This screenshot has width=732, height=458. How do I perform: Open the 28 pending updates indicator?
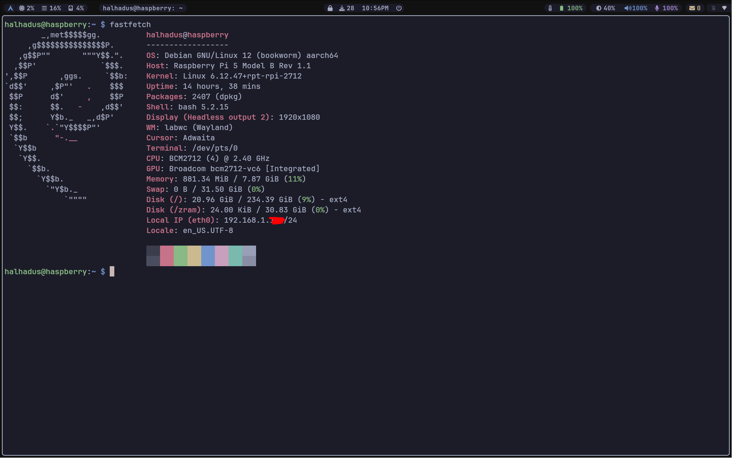(346, 8)
